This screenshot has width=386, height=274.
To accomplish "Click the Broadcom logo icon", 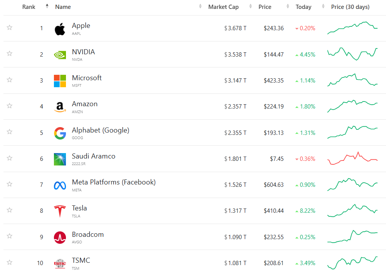I will click(60, 237).
